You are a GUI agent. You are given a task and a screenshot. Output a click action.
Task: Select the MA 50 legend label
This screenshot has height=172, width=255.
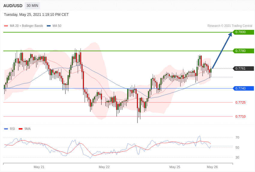coord(57,26)
